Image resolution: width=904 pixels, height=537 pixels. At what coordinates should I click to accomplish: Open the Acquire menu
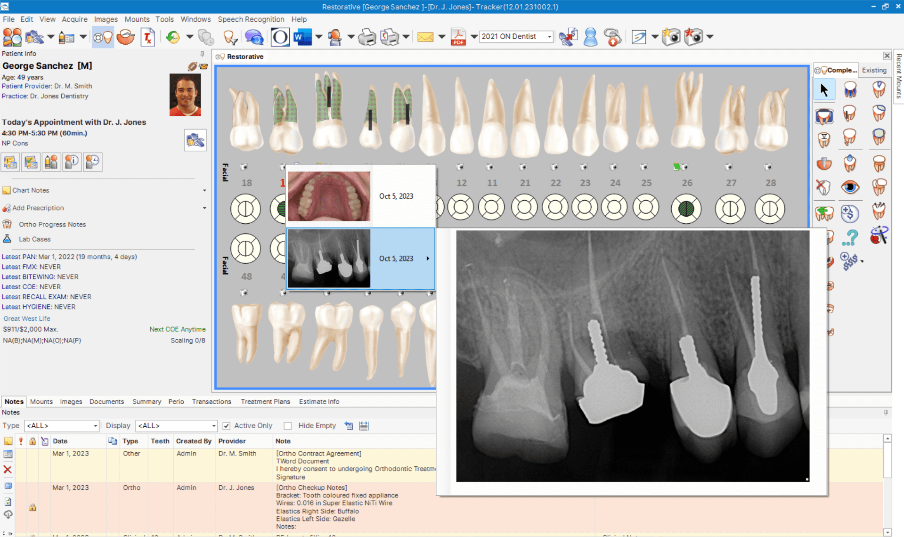[x=74, y=19]
